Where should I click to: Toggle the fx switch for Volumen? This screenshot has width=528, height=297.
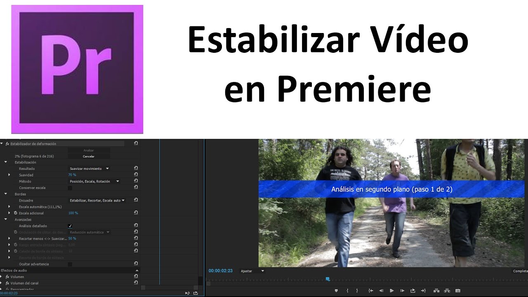coord(7,277)
